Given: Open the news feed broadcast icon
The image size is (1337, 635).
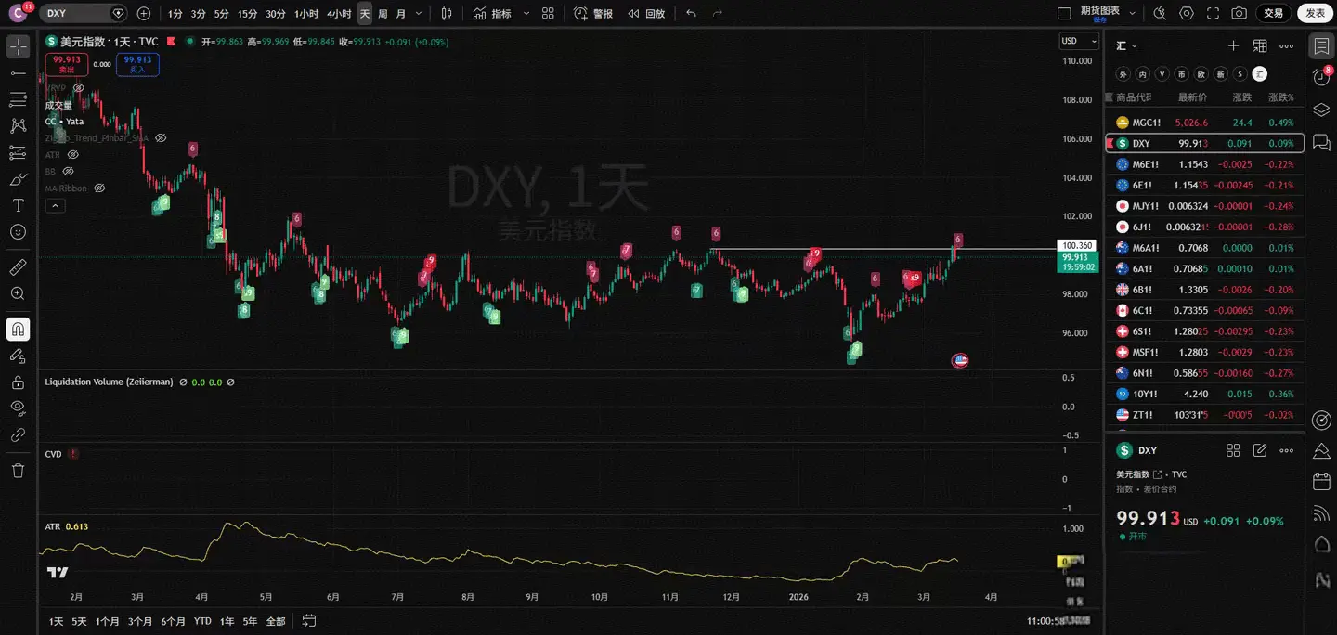Looking at the screenshot, I should 1321,513.
